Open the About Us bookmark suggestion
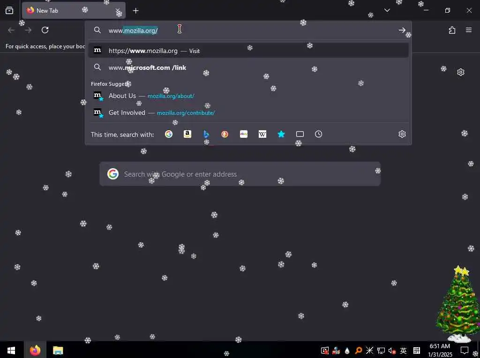Viewport: 480px width, 358px height. pyautogui.click(x=248, y=96)
